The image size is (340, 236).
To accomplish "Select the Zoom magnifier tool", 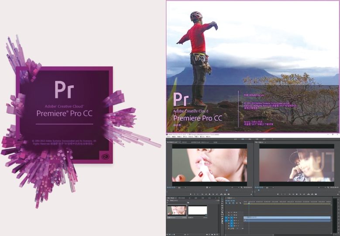I will pos(222,223).
